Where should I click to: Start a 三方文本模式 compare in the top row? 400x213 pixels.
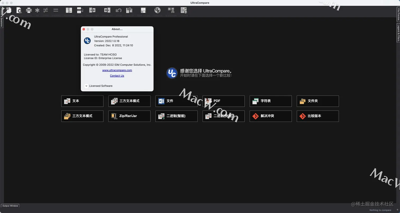[x=129, y=101]
